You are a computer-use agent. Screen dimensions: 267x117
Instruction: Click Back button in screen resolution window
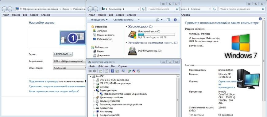coord(4,9)
